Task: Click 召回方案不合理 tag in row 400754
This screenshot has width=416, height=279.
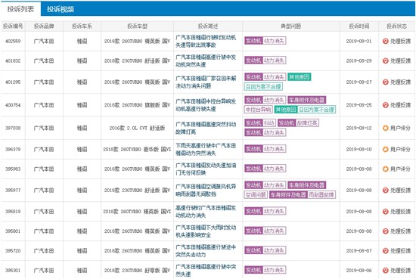Action: click(317, 110)
